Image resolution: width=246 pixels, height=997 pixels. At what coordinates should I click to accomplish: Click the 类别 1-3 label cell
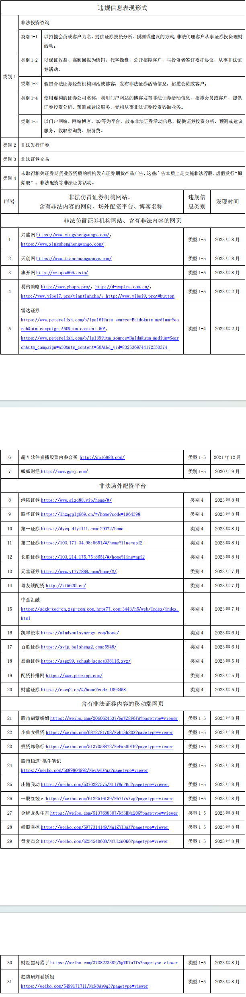click(x=29, y=83)
